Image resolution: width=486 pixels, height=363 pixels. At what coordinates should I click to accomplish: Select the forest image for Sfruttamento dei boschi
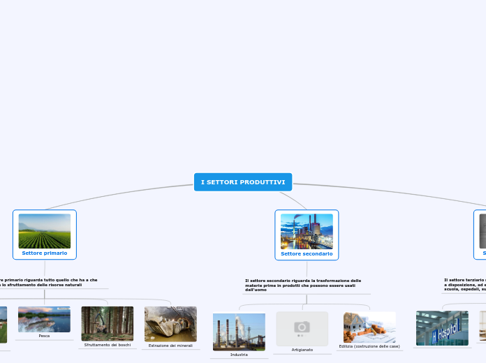(108, 324)
